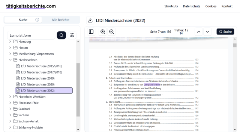This screenshot has width=240, height=135.
Task: Click the Hessen folder icon
Action: [x=15, y=48]
